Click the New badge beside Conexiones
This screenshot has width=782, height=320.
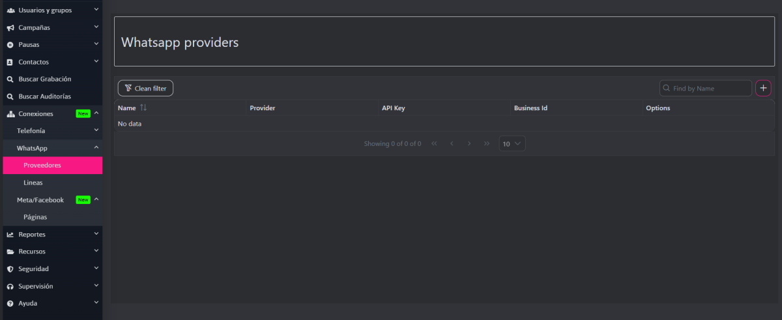coord(83,113)
